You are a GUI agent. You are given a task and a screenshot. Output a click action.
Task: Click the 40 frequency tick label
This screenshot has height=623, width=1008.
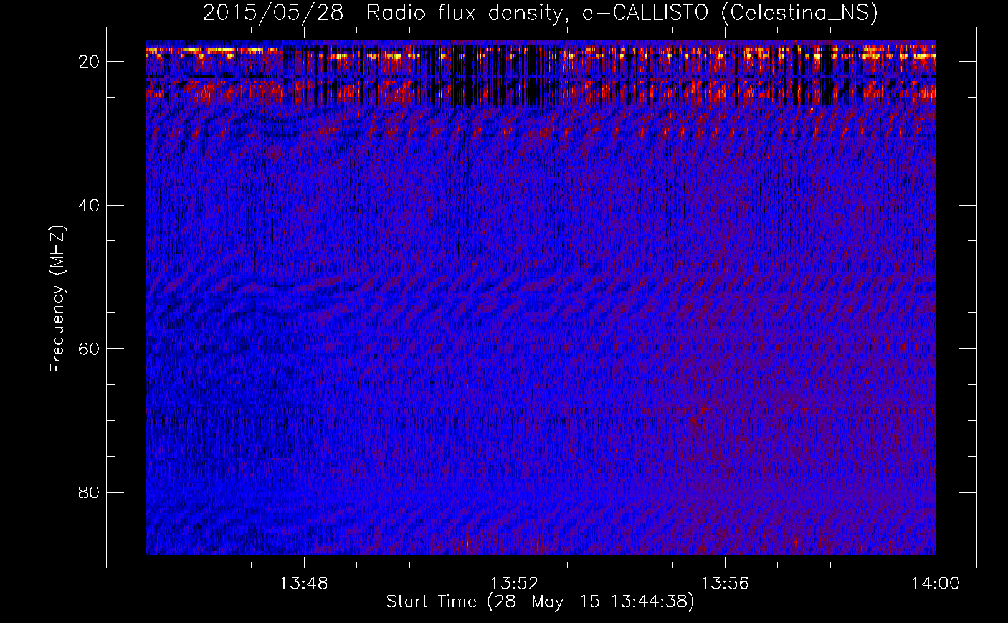click(x=90, y=205)
